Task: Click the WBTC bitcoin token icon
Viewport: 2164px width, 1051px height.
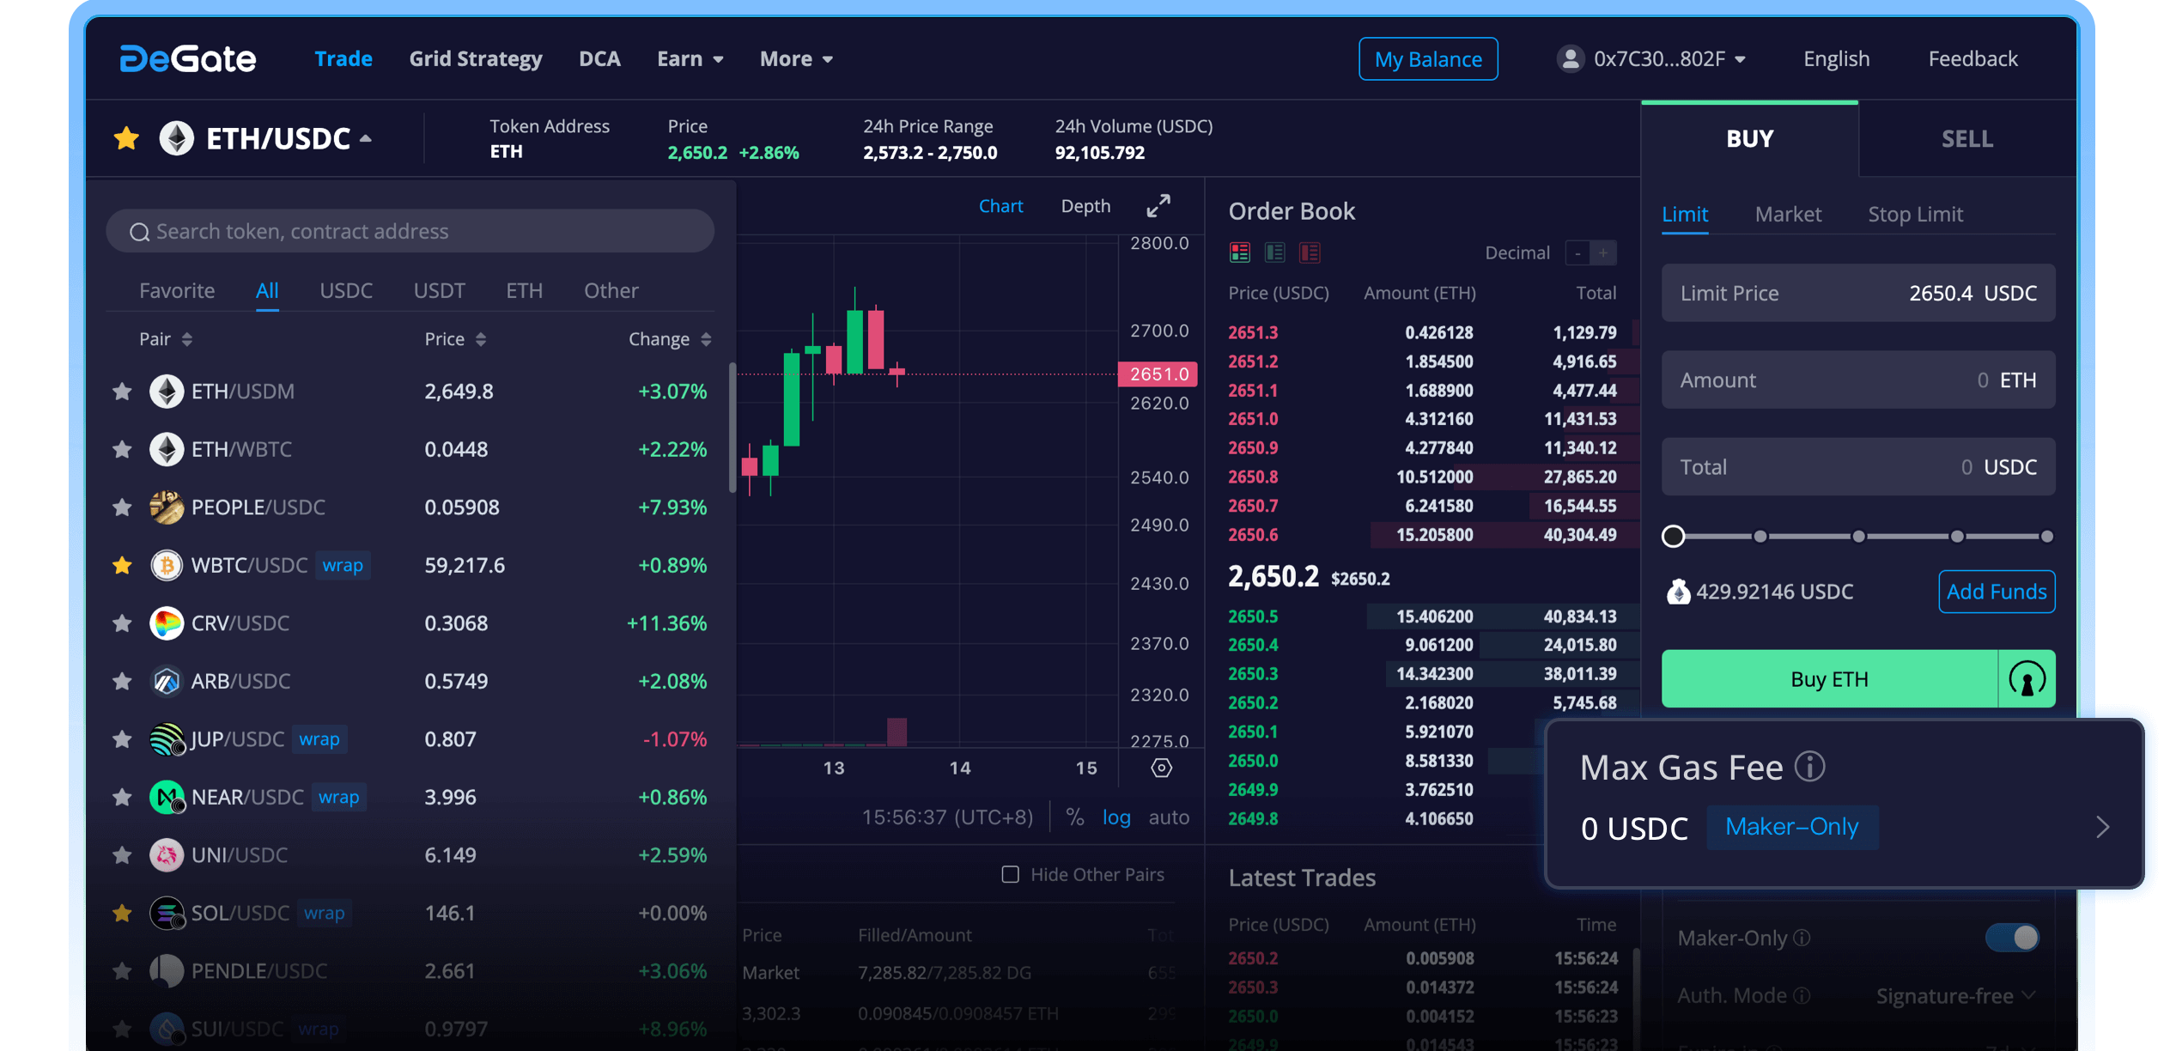Action: pyautogui.click(x=167, y=565)
